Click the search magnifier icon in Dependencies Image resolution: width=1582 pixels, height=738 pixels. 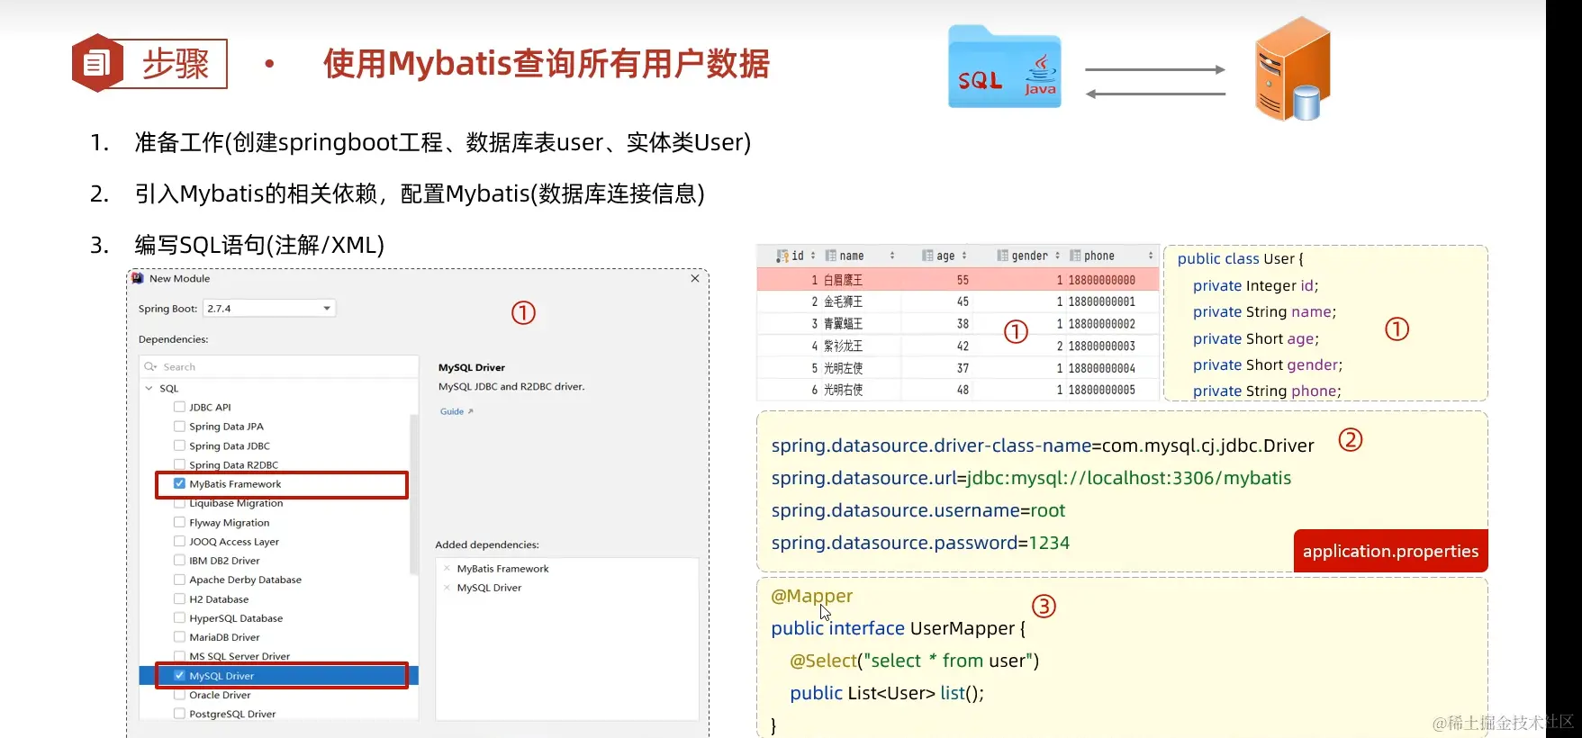click(x=150, y=367)
